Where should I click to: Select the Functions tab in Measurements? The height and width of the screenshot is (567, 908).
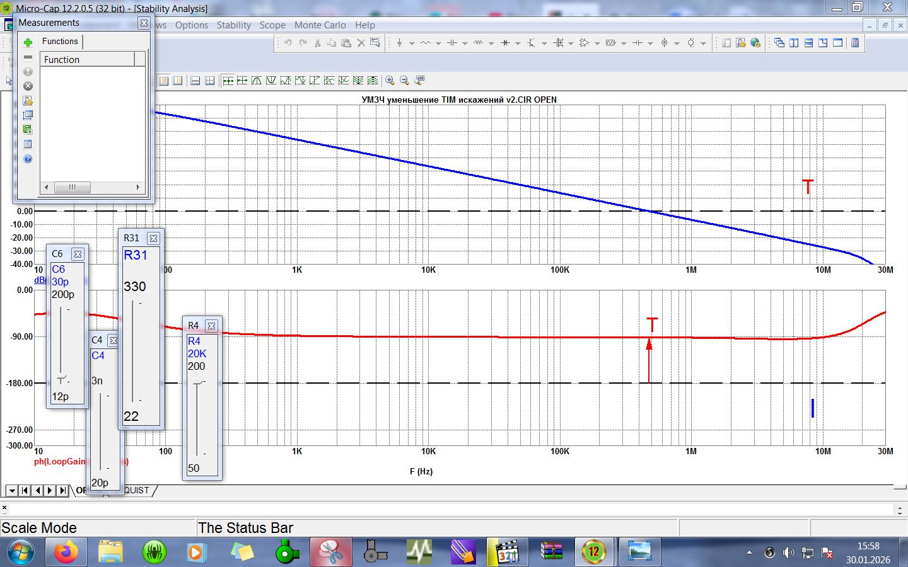pyautogui.click(x=60, y=42)
